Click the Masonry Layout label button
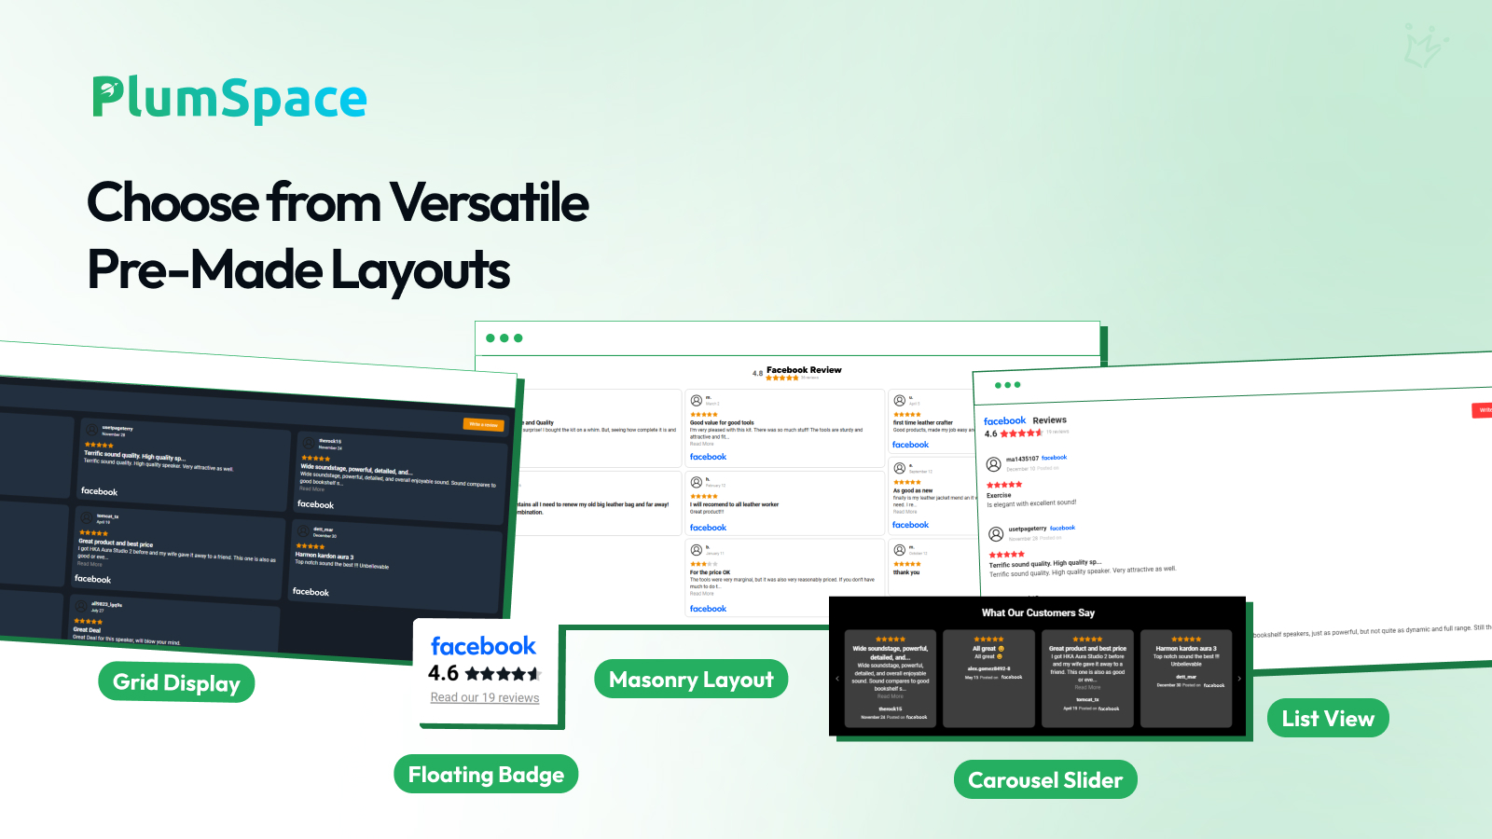1492x839 pixels. 691,680
